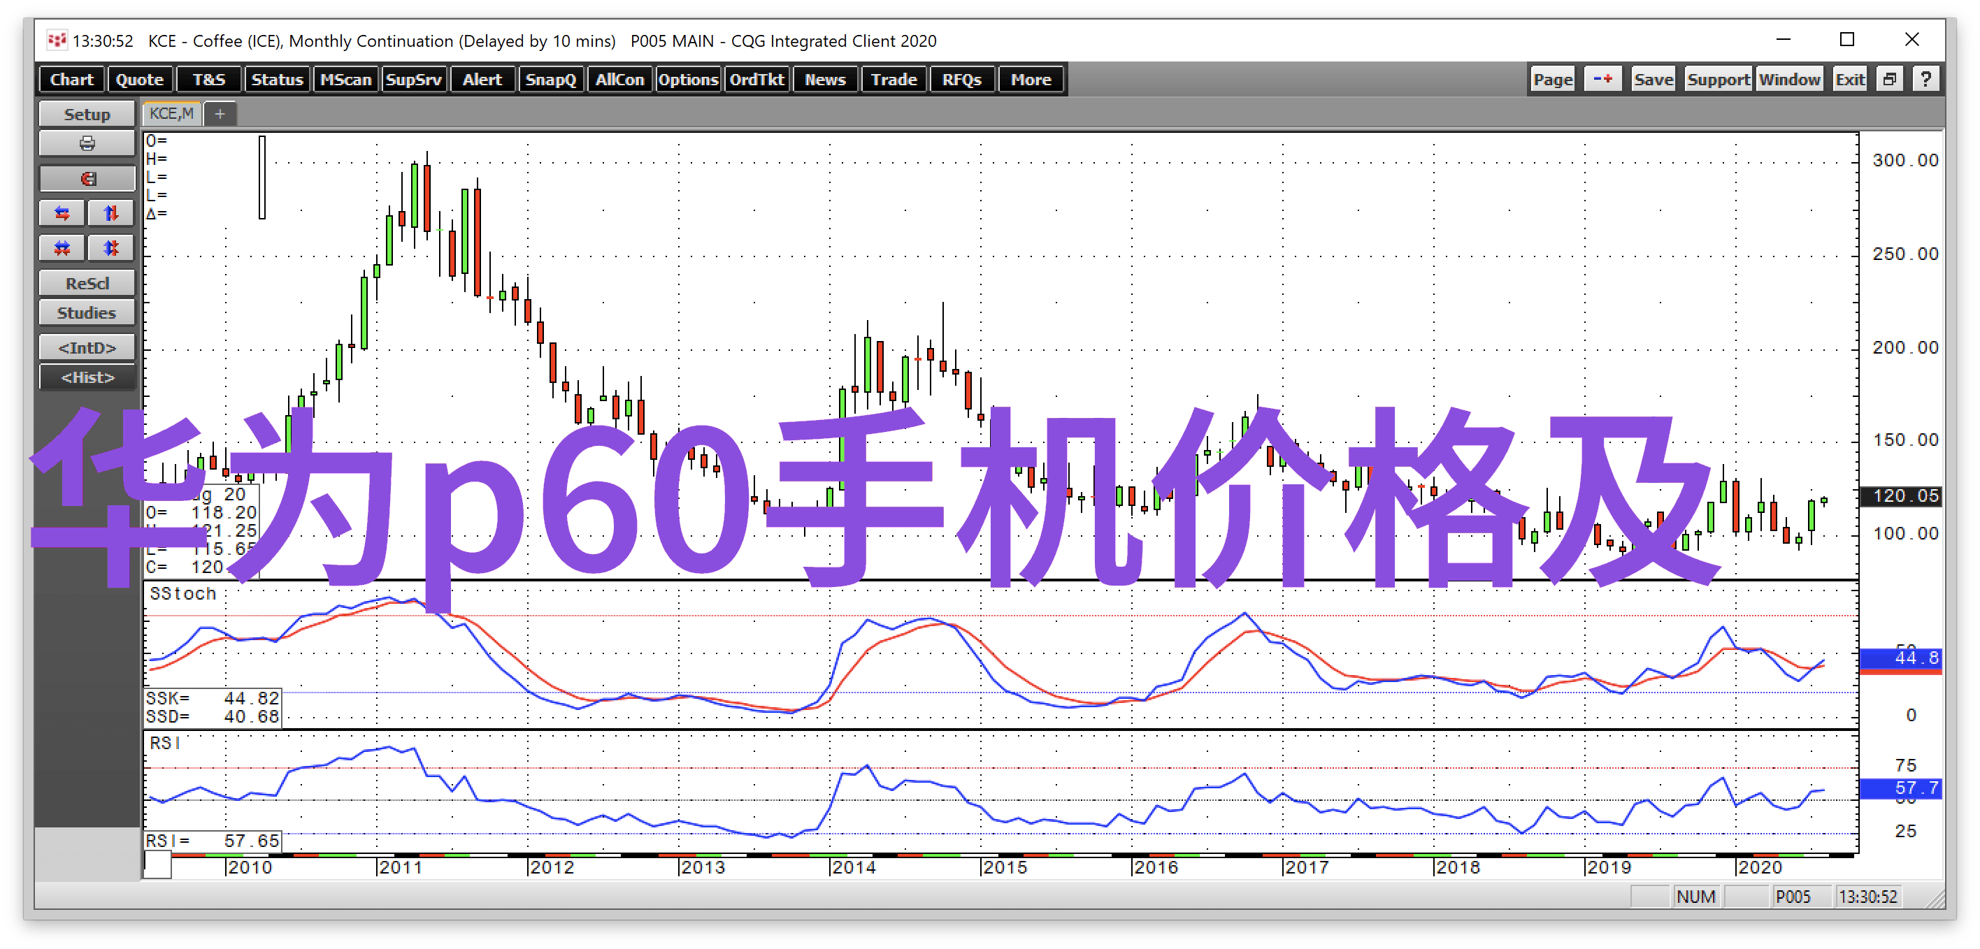1980x949 pixels.
Task: Open help with the question mark button
Action: tap(1926, 79)
